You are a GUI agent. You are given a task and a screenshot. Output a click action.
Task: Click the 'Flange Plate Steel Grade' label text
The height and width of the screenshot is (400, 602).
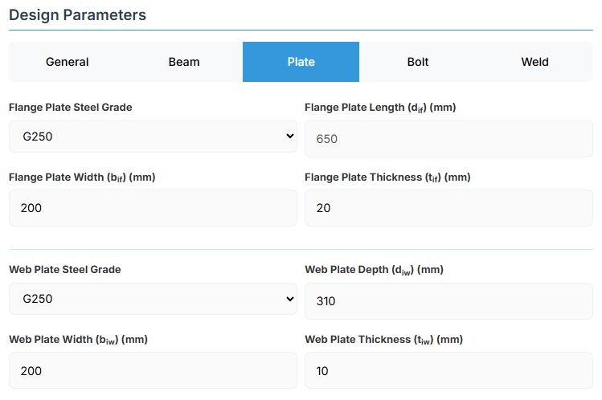[71, 107]
